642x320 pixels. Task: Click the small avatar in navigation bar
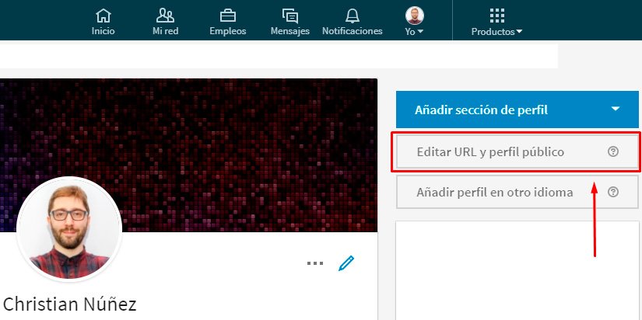click(x=415, y=16)
